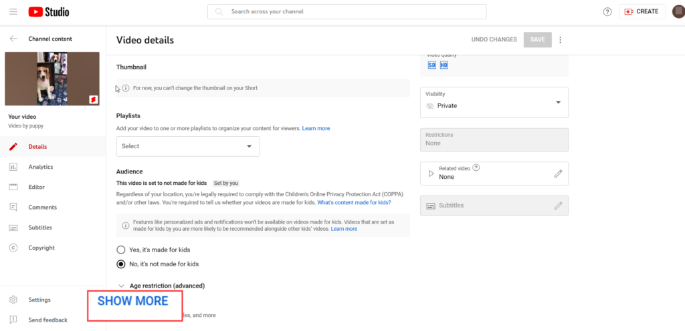Open 'What's content made for kids?' link
This screenshot has width=685, height=331.
[x=354, y=203]
